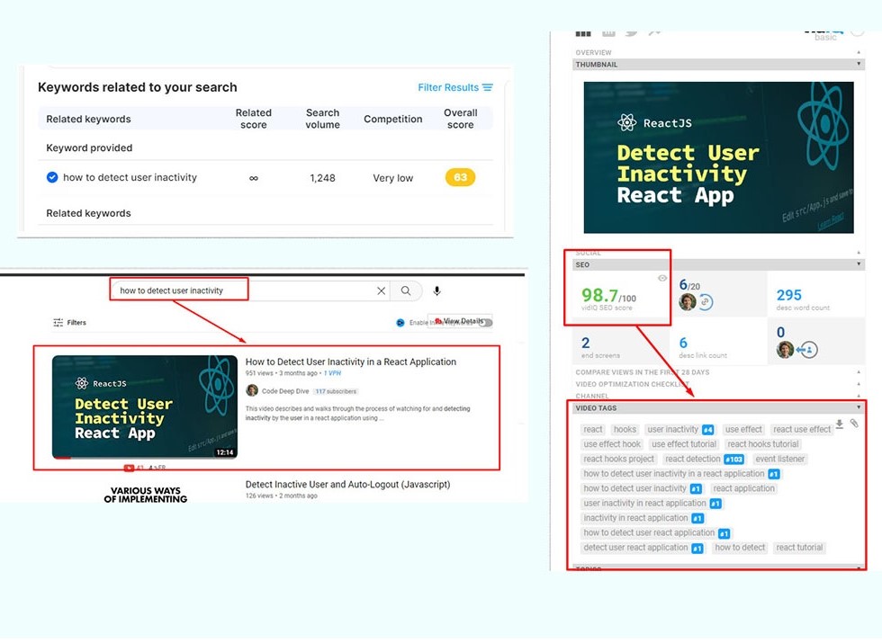Click the 63 overall score badge

460,178
